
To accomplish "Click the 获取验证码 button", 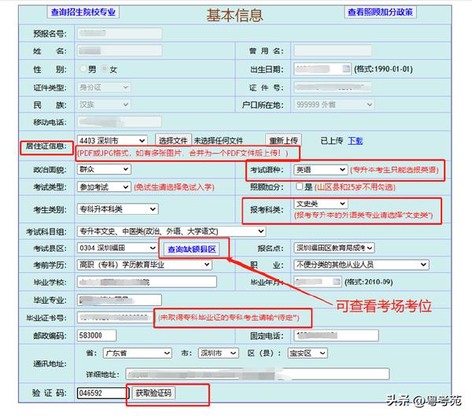I will point(153,393).
